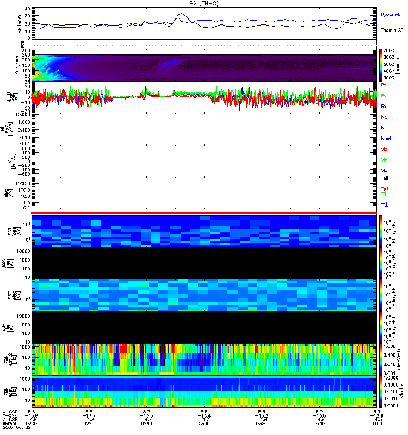Click the green ROI dotted line
The width and height of the screenshot is (408, 435).
[x=204, y=45]
